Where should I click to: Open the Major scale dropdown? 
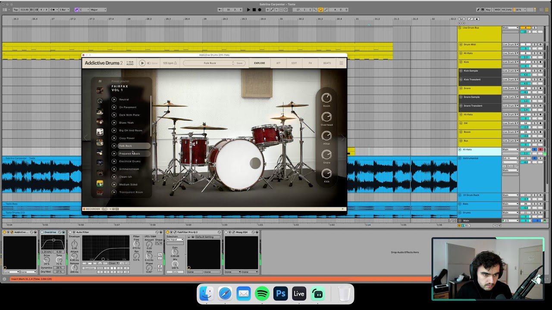coord(98,9)
